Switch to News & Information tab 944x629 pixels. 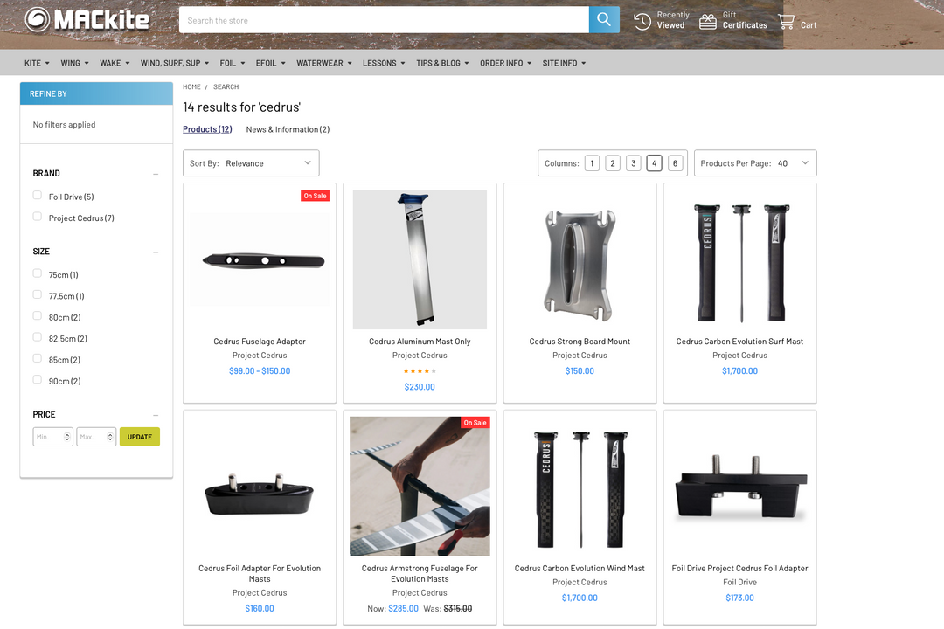point(288,129)
